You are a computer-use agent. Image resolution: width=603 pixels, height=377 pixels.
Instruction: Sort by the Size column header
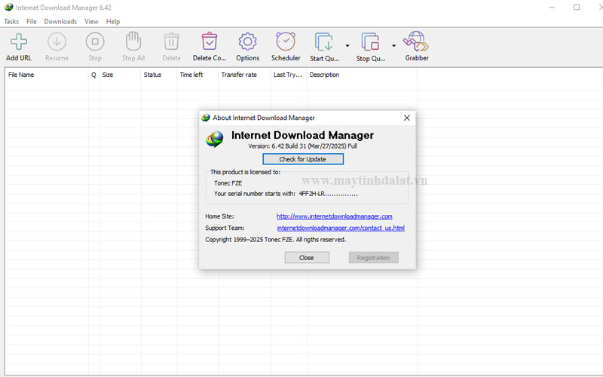(120, 75)
